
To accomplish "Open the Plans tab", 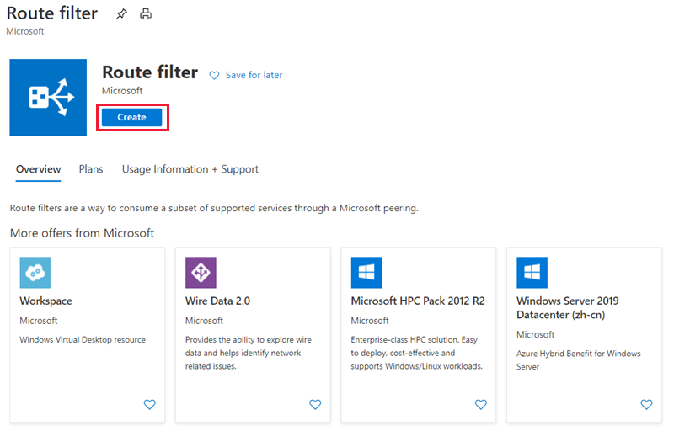I will point(91,169).
